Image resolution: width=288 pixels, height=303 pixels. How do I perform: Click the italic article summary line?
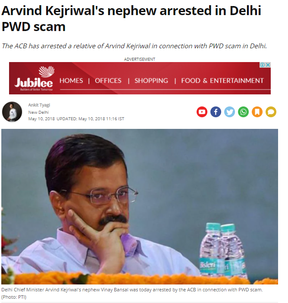[x=134, y=46]
